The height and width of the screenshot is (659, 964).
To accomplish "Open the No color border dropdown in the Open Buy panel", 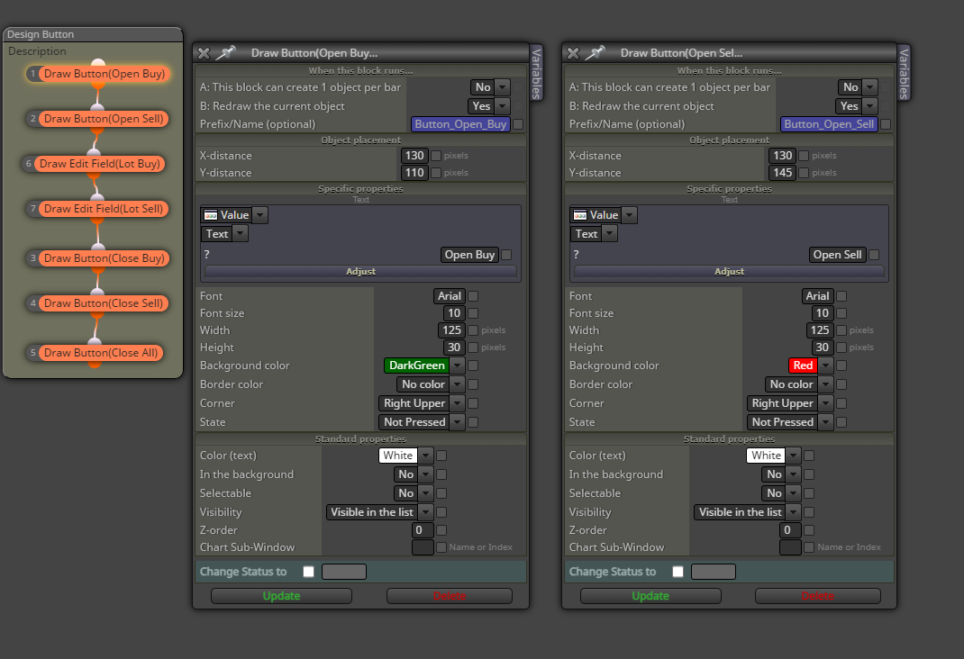I will pos(457,384).
